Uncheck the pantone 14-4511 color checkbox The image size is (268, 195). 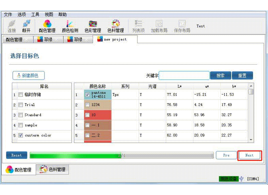(87, 95)
